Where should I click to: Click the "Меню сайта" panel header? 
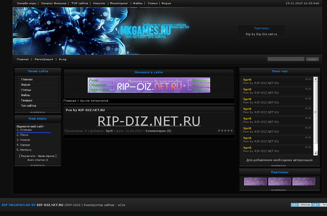pos(38,71)
